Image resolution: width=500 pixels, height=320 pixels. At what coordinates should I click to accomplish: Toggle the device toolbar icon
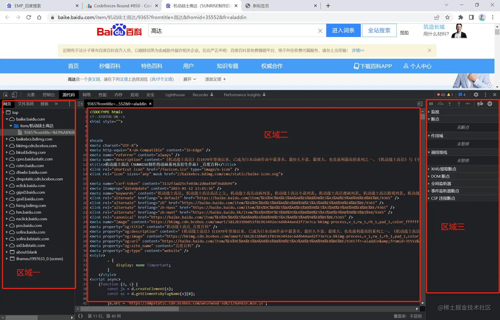(14, 95)
